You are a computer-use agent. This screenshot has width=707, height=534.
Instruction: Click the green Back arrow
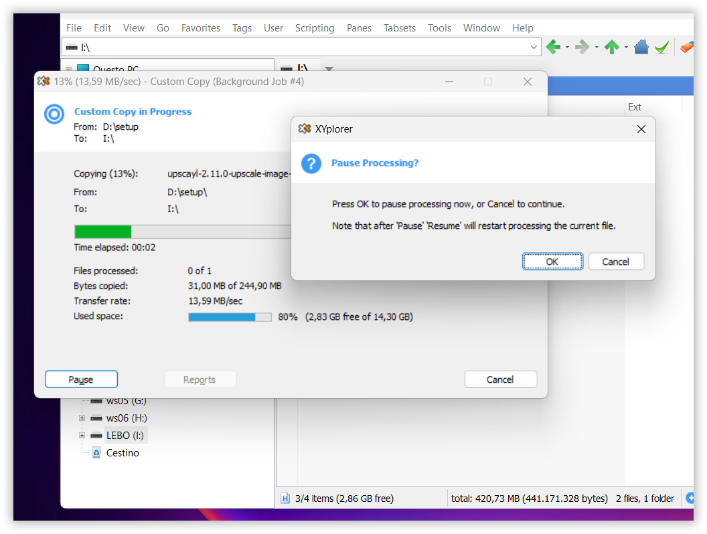click(553, 47)
